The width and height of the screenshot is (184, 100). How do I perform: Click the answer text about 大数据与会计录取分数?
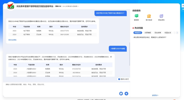60,58
